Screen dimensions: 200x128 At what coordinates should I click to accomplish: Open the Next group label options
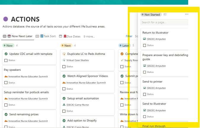(x=66, y=46)
